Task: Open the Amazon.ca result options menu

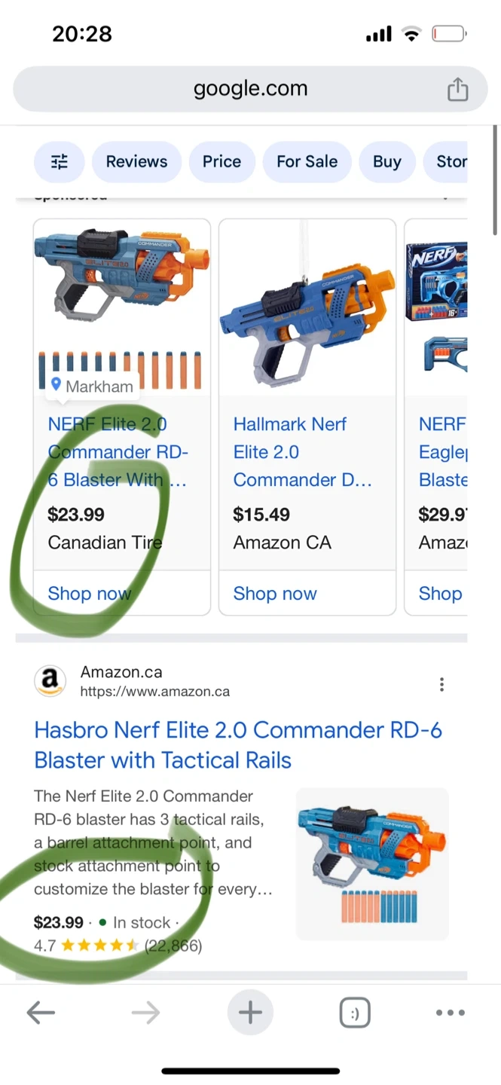Action: (x=441, y=684)
